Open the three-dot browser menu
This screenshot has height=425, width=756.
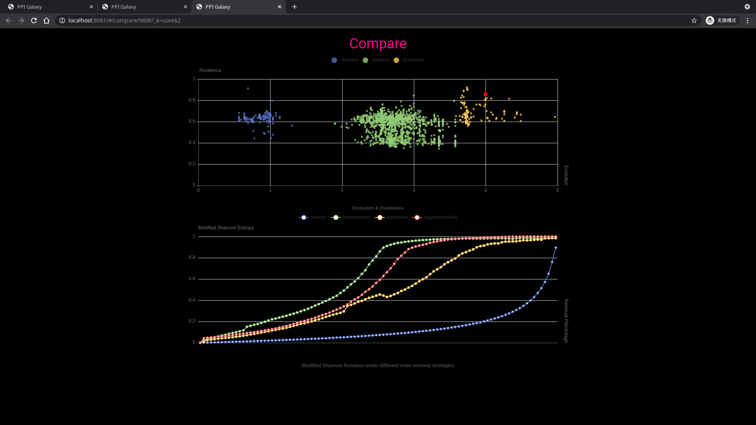tap(747, 20)
